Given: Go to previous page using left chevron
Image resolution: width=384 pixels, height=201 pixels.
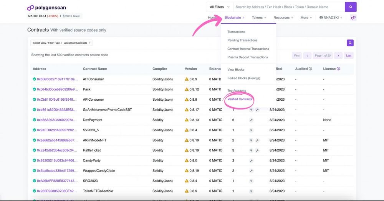Looking at the screenshot, I should click(307, 56).
